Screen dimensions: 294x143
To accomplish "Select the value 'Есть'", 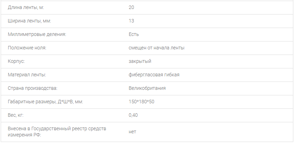I will (134, 34).
